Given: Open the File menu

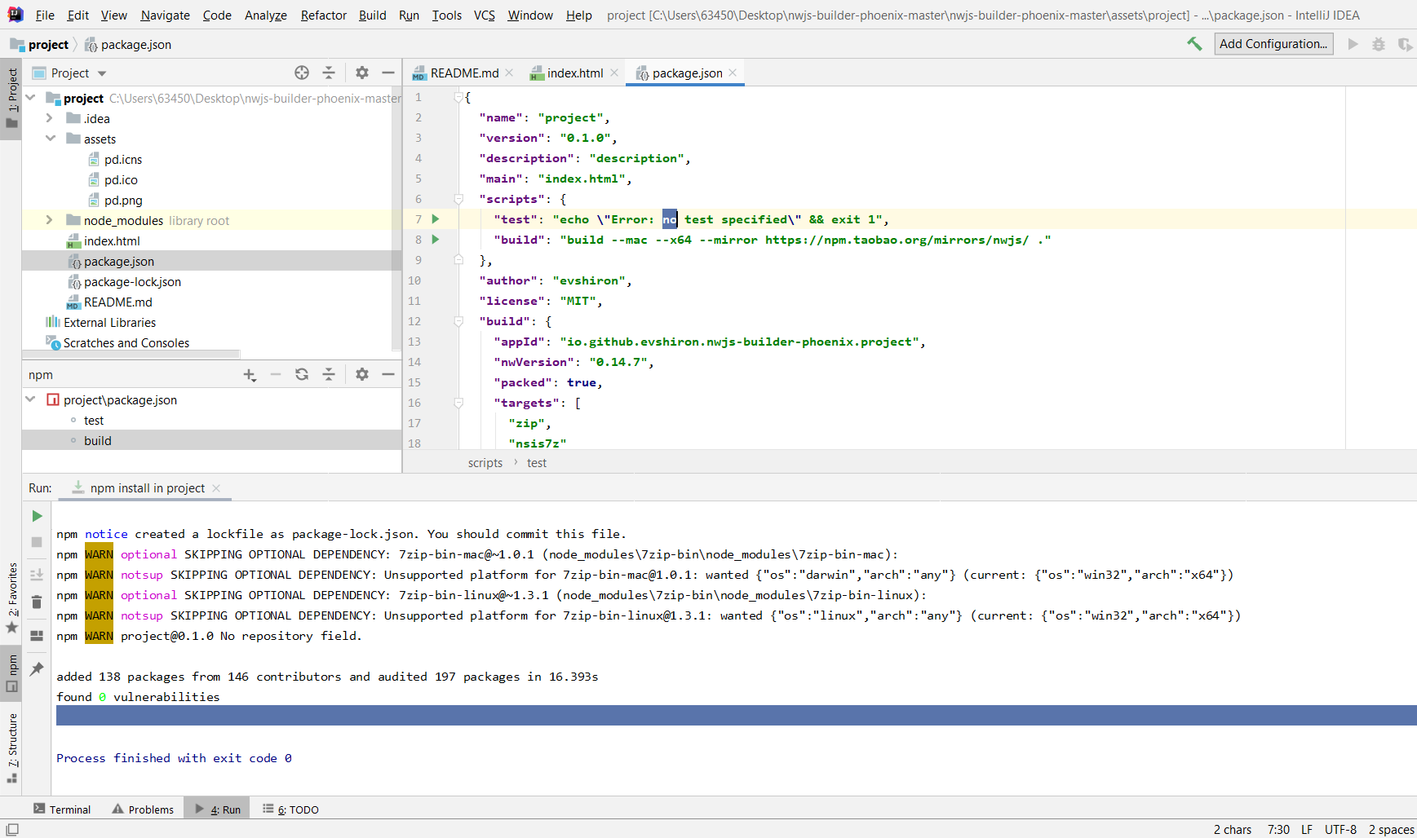Looking at the screenshot, I should click(45, 15).
